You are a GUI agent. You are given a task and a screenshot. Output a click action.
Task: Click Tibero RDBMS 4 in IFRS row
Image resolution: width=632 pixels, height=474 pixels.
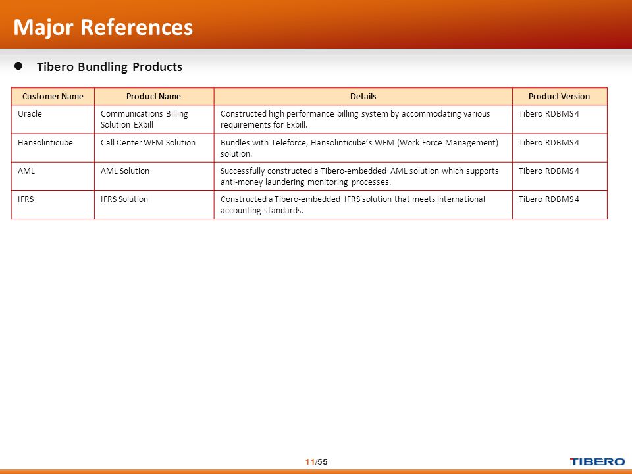tap(560, 205)
